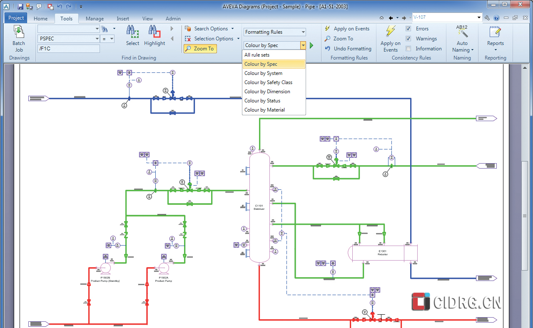Open the equals operator dropdown
This screenshot has height=328, width=533.
click(108, 39)
